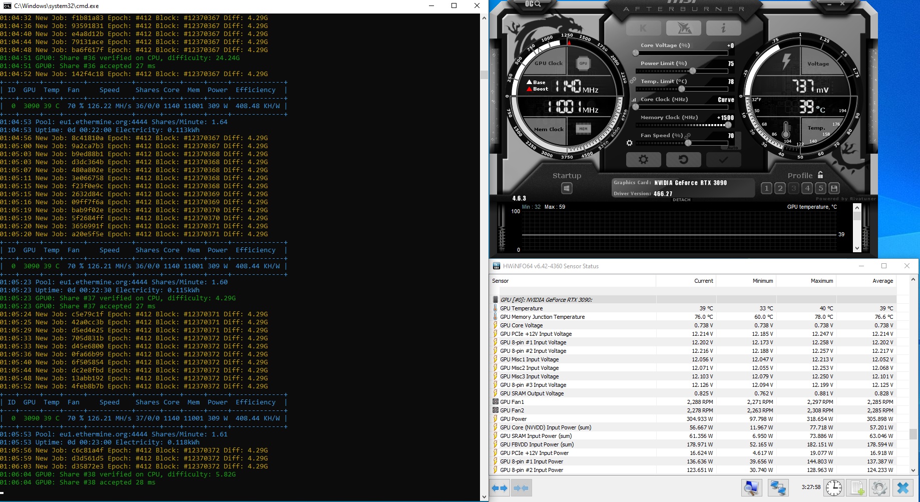The image size is (920, 502).
Task: Close HWiNFO sensors with blue X button
Action: [903, 487]
